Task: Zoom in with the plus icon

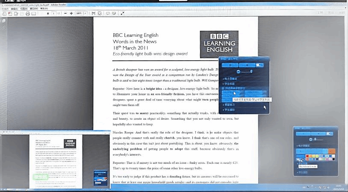Action: 71,14
